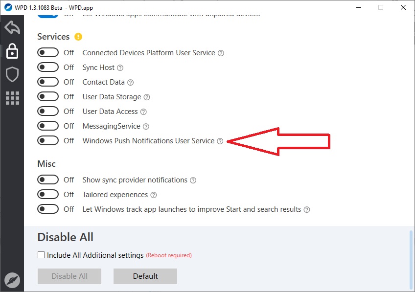Viewport: 415px width, 292px height.
Task: Show help for Windows Push Notifications User Service
Action: (x=220, y=141)
